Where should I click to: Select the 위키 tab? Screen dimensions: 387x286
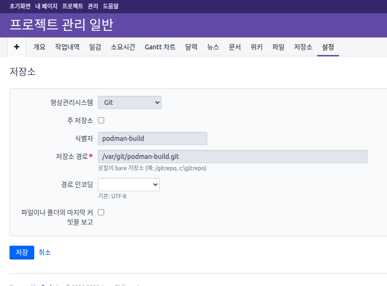[x=256, y=47]
